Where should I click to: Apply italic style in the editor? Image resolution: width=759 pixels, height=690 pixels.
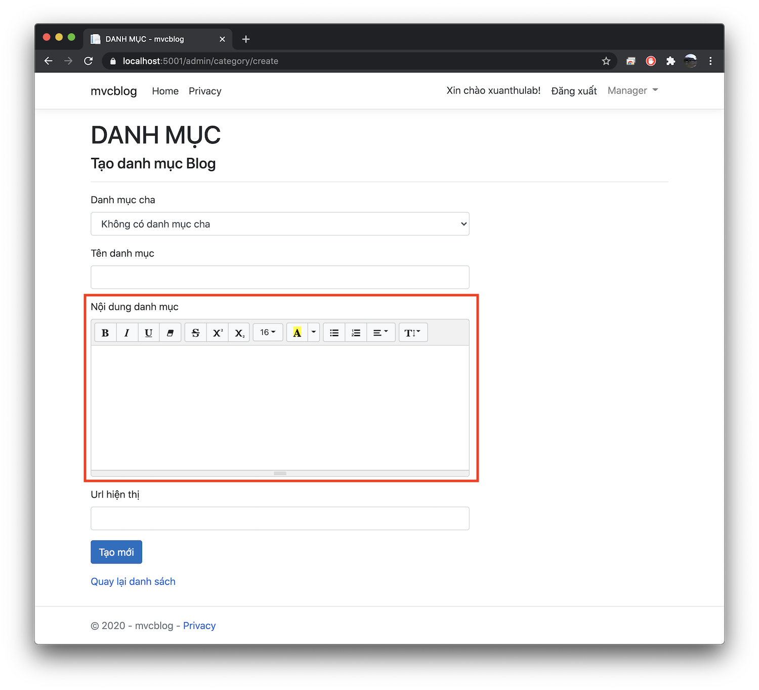point(127,333)
